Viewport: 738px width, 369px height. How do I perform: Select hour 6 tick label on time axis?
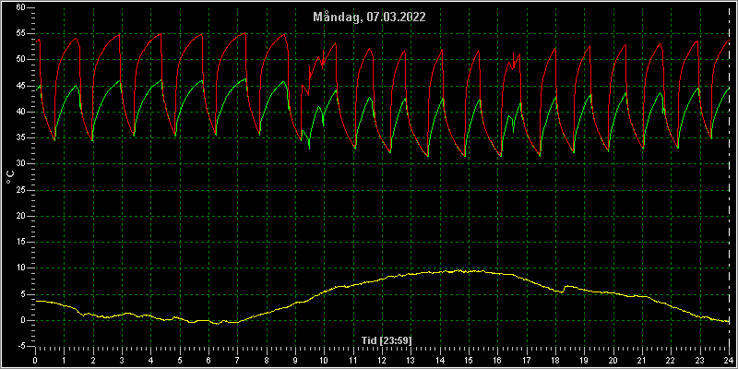click(x=208, y=360)
